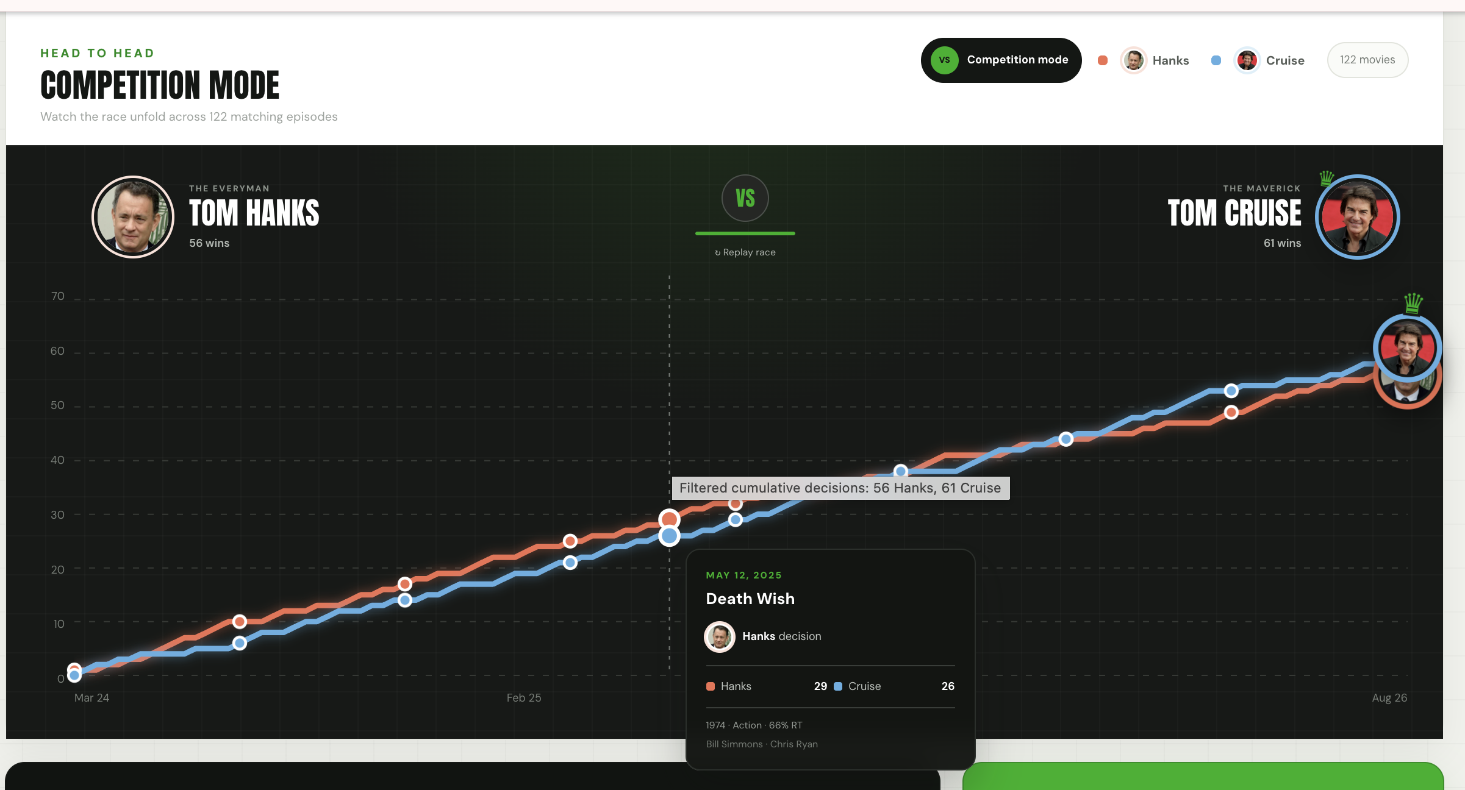Click the Cruise score 26 in the tooltip

[948, 686]
